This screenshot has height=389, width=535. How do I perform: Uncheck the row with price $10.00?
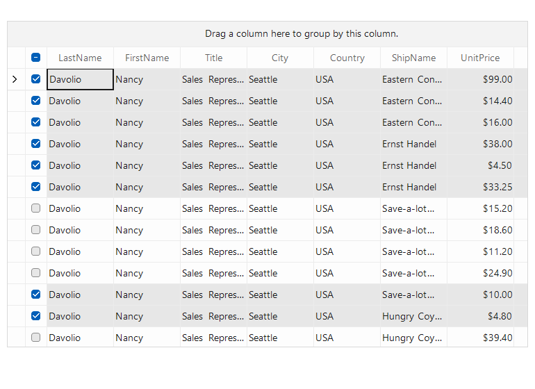(x=36, y=294)
